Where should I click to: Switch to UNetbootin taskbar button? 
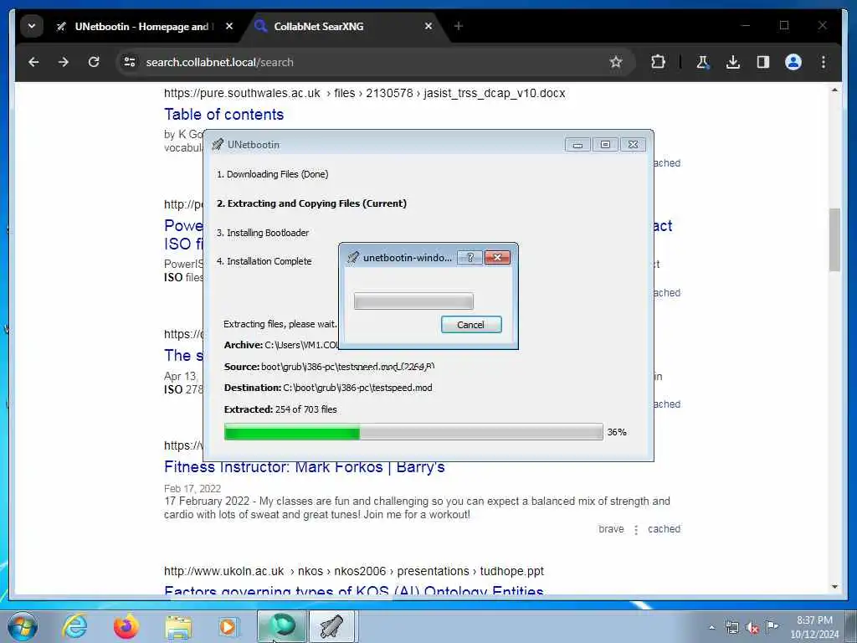coord(333,626)
